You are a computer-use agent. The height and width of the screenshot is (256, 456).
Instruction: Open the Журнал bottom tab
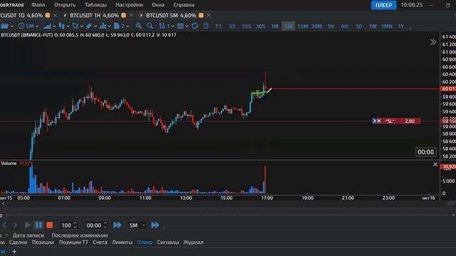click(x=193, y=242)
